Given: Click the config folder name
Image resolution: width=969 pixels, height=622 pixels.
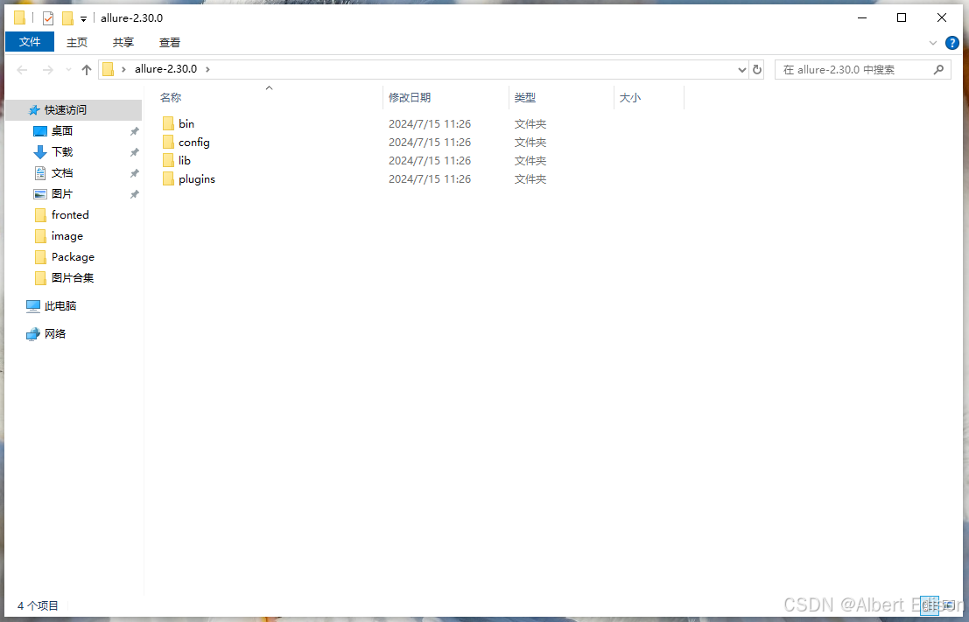Looking at the screenshot, I should pyautogui.click(x=194, y=143).
